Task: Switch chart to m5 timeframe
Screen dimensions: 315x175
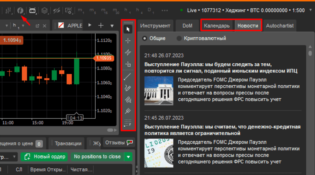Action: (x=93, y=11)
